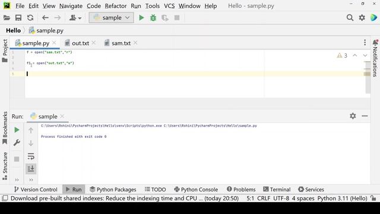The image size is (380, 214).
Task: Click the wrench icon in Run panel
Action: [17, 143]
